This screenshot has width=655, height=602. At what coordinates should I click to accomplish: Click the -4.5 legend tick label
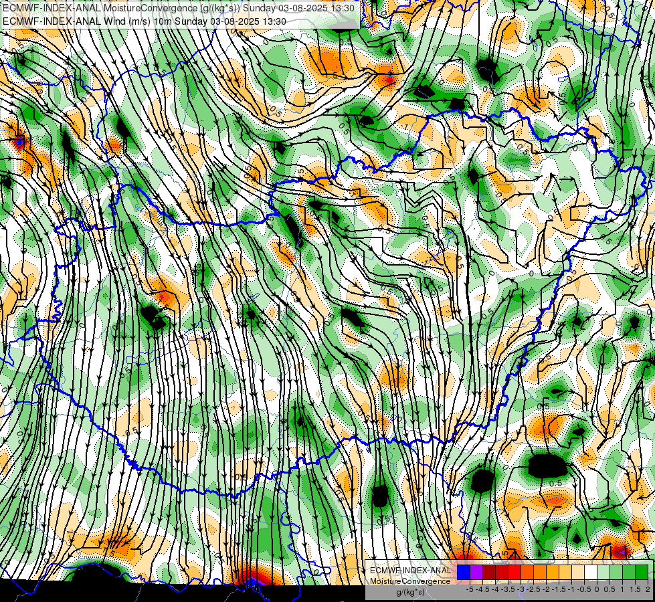pos(483,589)
